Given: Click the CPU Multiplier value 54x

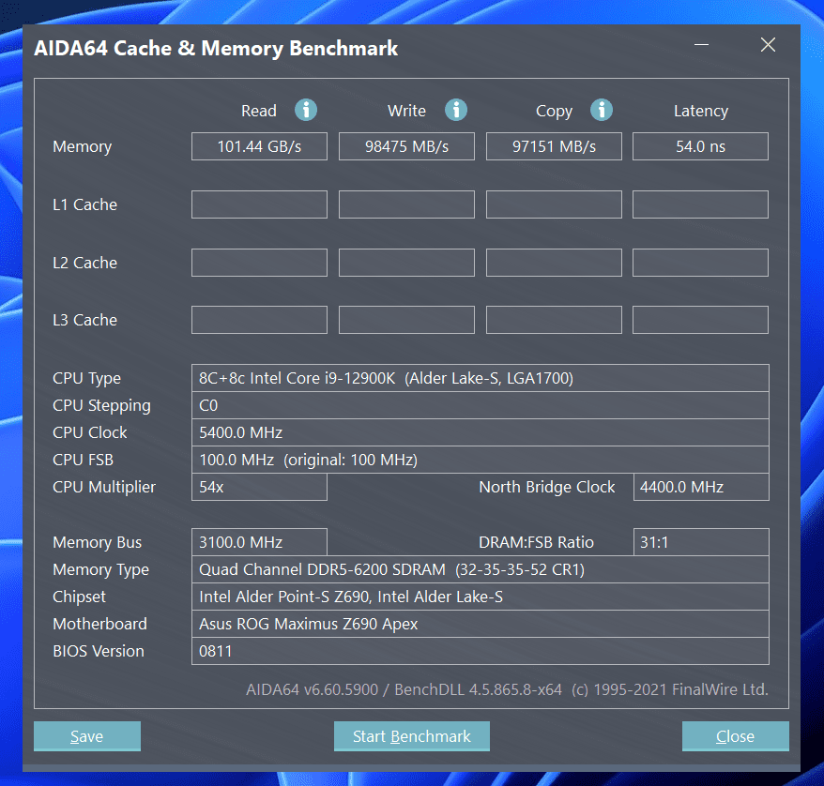Looking at the screenshot, I should click(x=260, y=487).
